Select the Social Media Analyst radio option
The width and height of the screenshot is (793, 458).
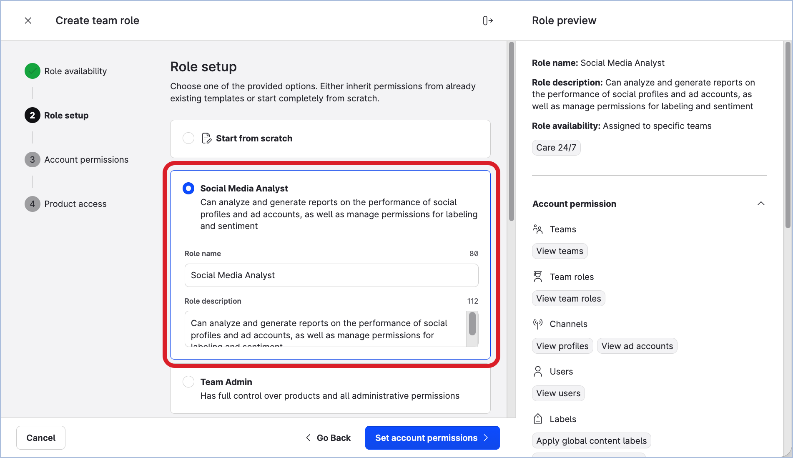[x=188, y=189]
